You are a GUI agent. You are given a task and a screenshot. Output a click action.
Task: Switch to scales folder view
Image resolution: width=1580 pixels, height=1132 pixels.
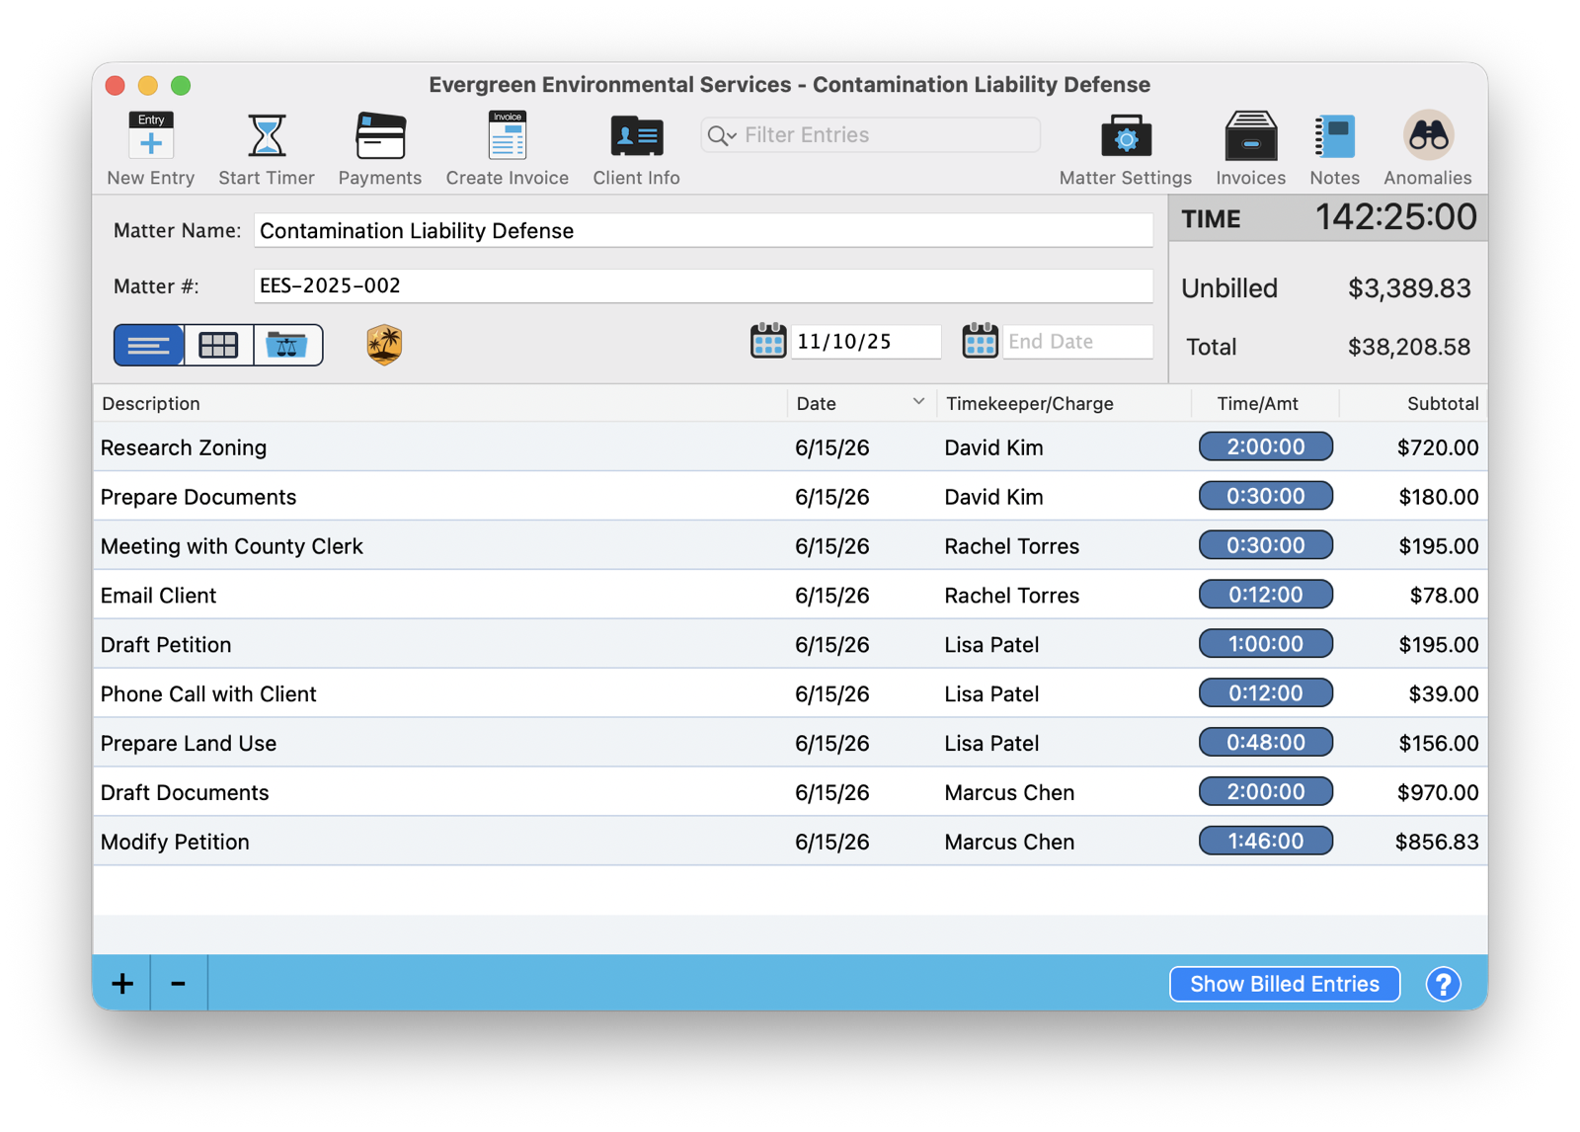tap(287, 345)
